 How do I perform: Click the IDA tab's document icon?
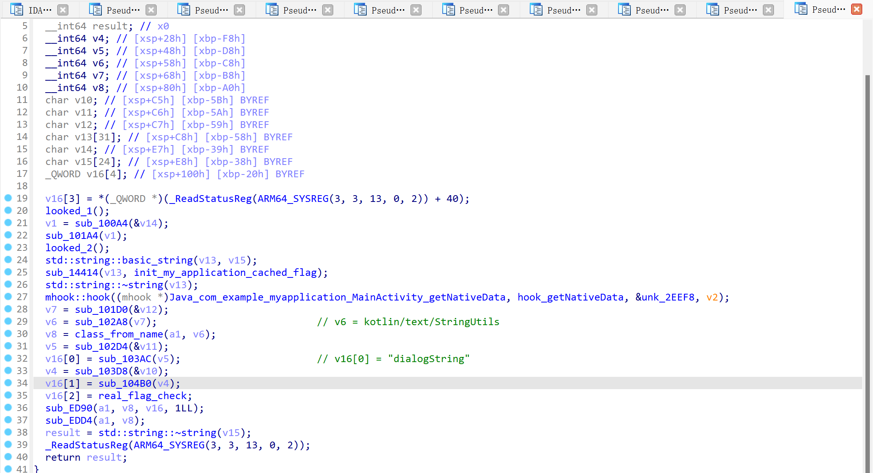click(x=16, y=10)
